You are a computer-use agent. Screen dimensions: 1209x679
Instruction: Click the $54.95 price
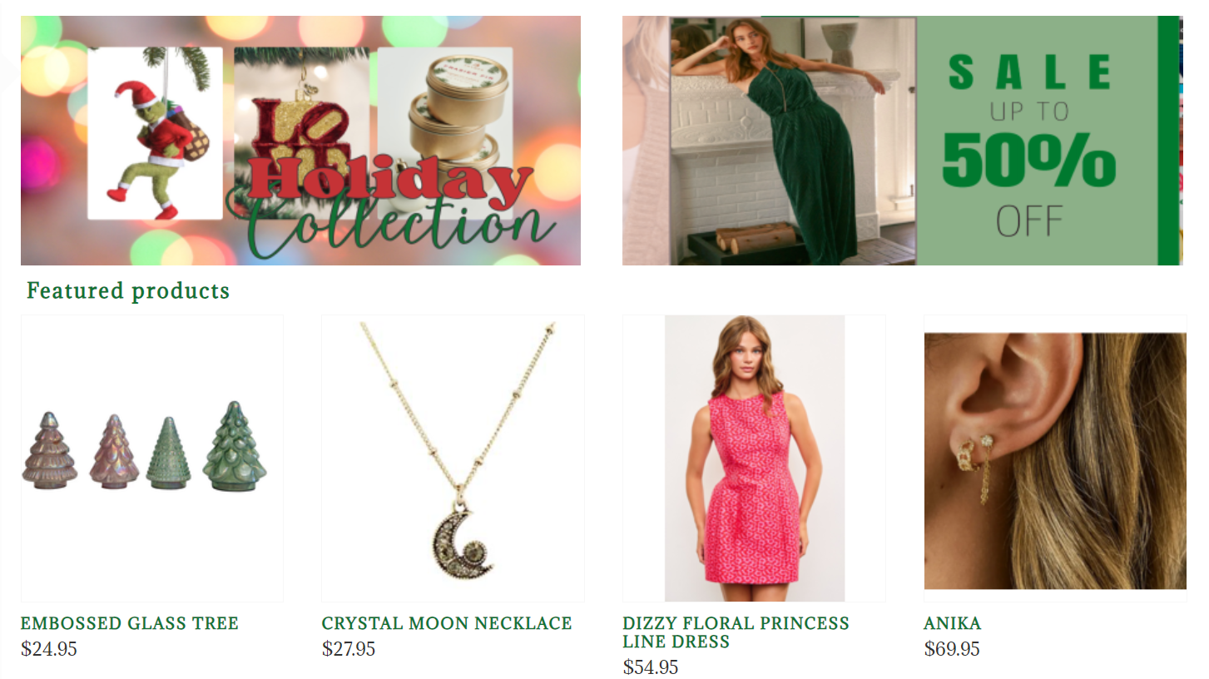[x=651, y=667]
